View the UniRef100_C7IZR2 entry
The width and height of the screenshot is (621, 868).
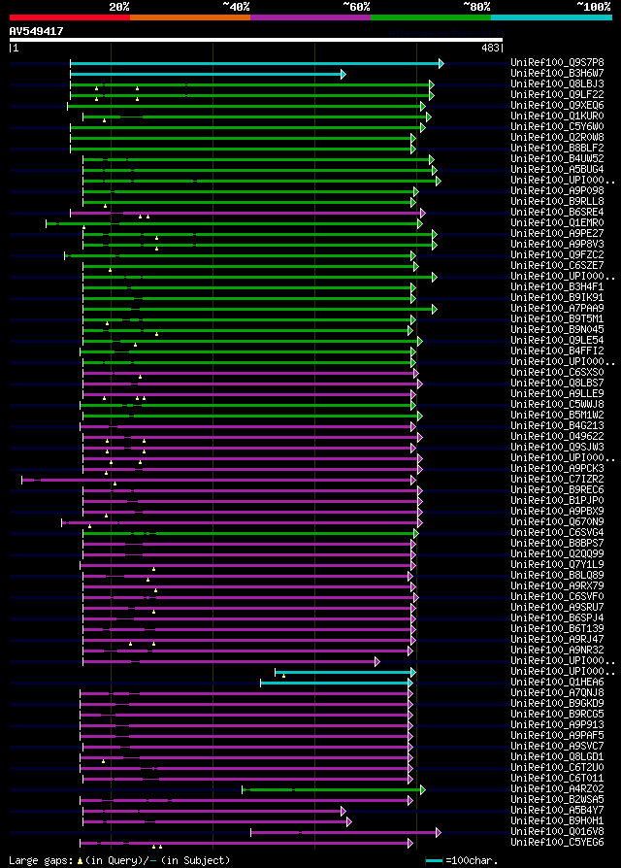(557, 479)
